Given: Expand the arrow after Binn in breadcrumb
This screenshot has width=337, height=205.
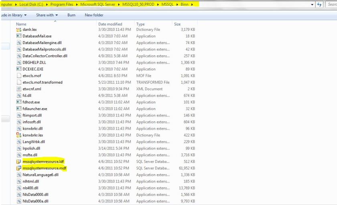Looking at the screenshot, I should [192, 4].
